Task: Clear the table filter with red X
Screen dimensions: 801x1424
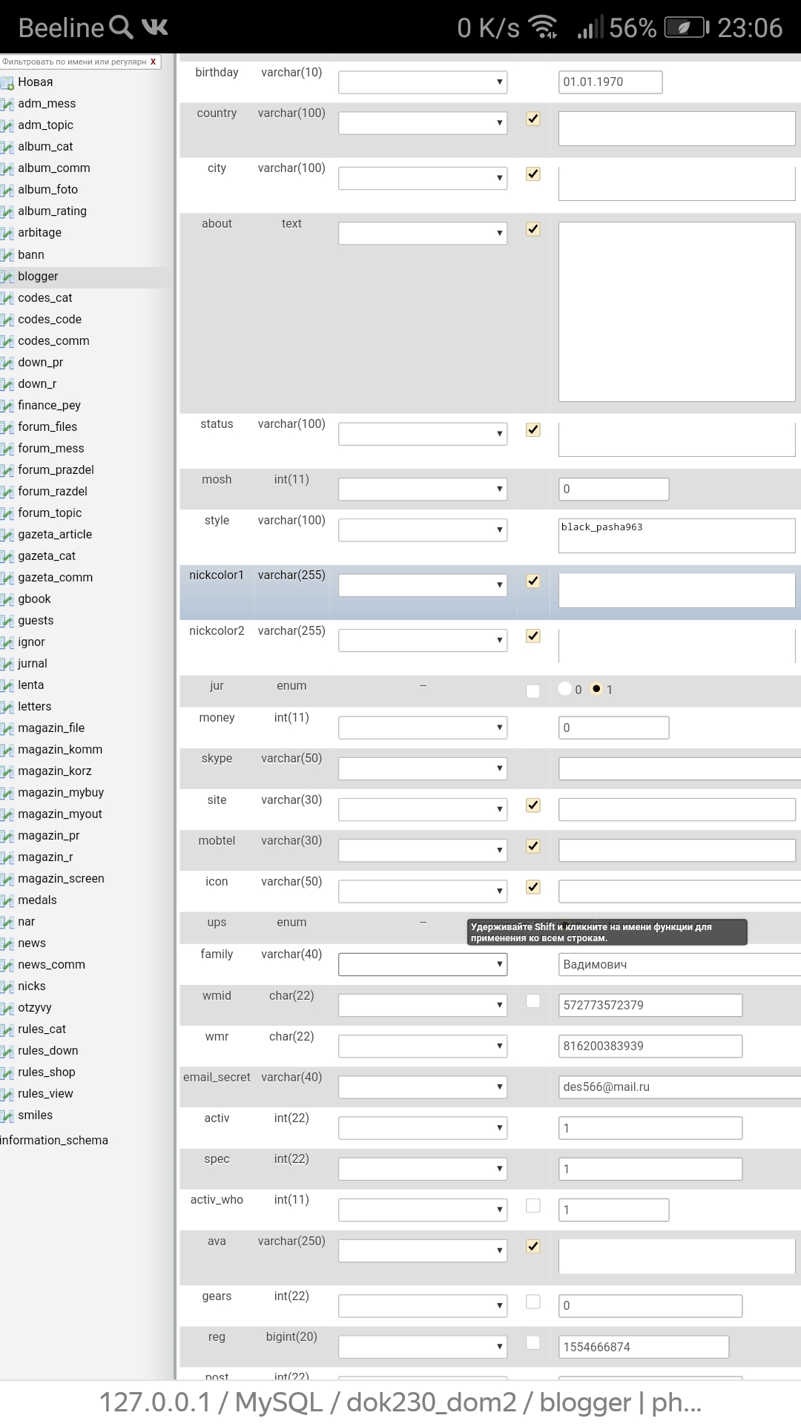Action: coord(154,62)
